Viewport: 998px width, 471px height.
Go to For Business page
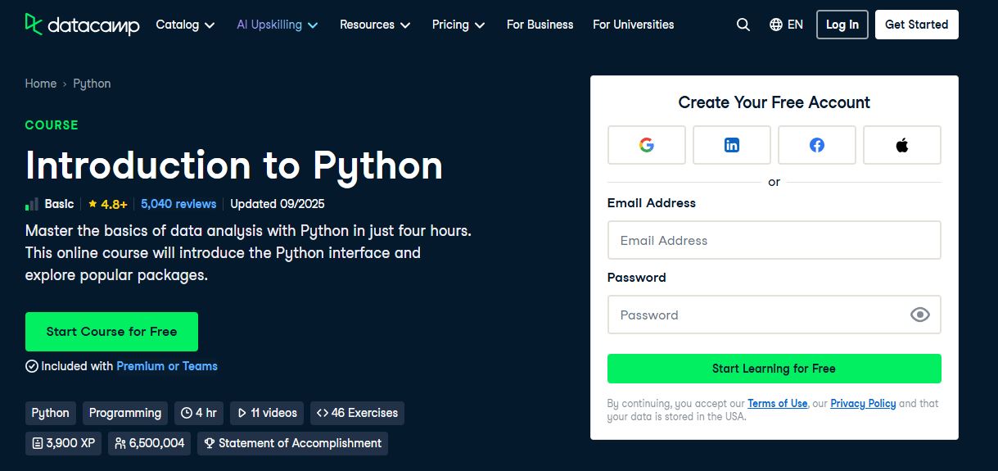tap(540, 25)
